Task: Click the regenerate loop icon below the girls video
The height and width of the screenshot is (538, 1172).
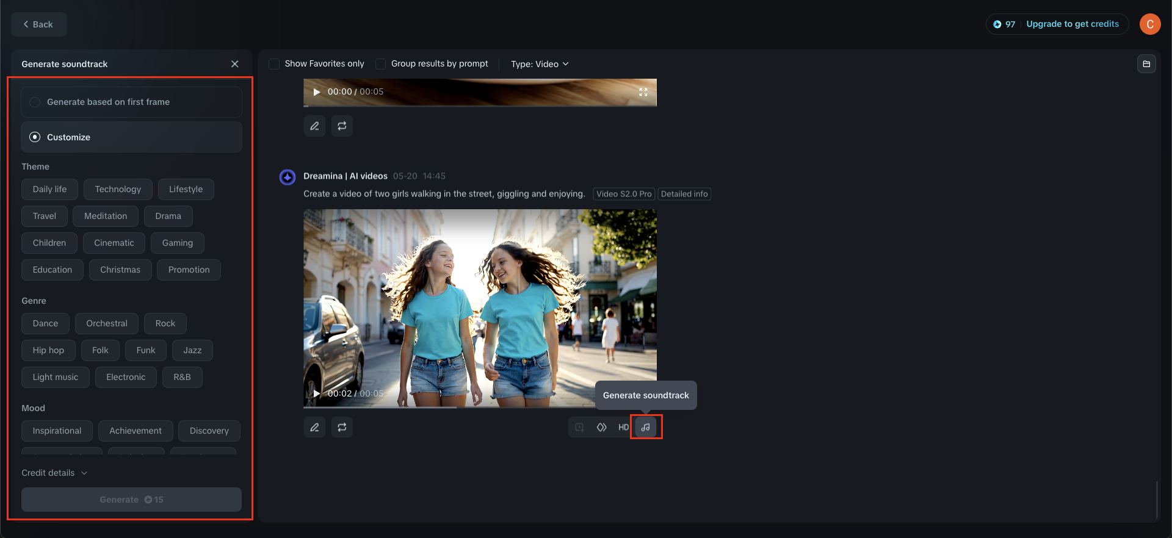Action: (342, 427)
